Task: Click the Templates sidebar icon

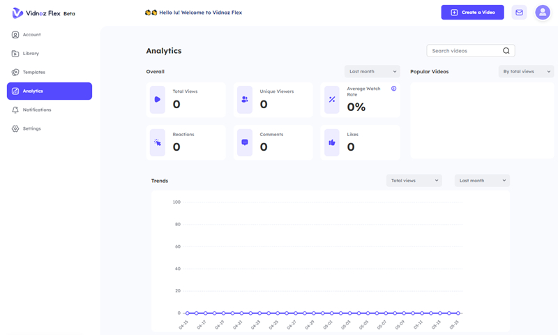Action: (x=15, y=73)
